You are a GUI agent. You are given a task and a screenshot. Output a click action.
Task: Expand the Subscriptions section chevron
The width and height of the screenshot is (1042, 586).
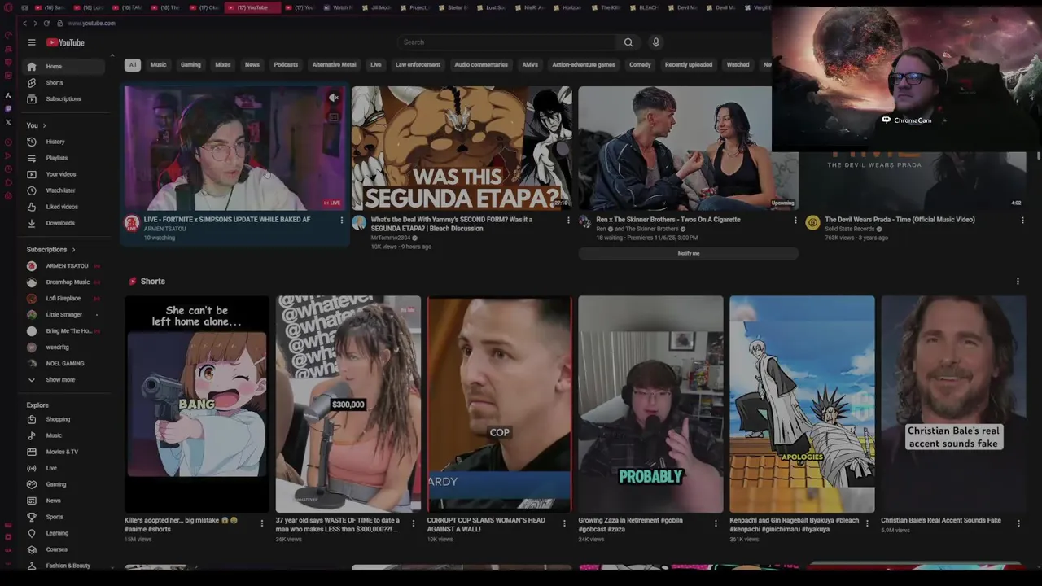[73, 250]
